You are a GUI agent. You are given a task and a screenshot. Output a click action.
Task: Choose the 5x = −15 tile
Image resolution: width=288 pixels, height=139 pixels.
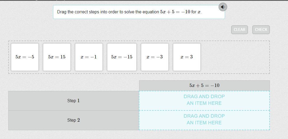coord(122,57)
